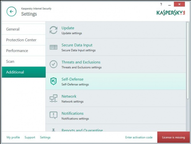The image size is (191, 144).
Task: Minimize the Kaspersky window
Action: 169,5
